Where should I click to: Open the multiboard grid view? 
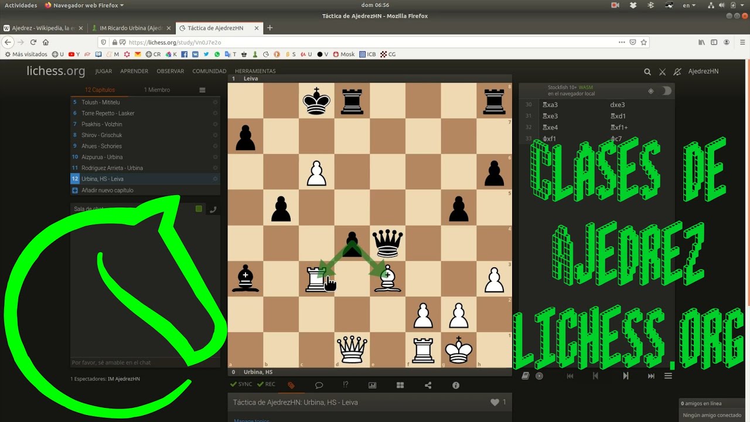(400, 385)
